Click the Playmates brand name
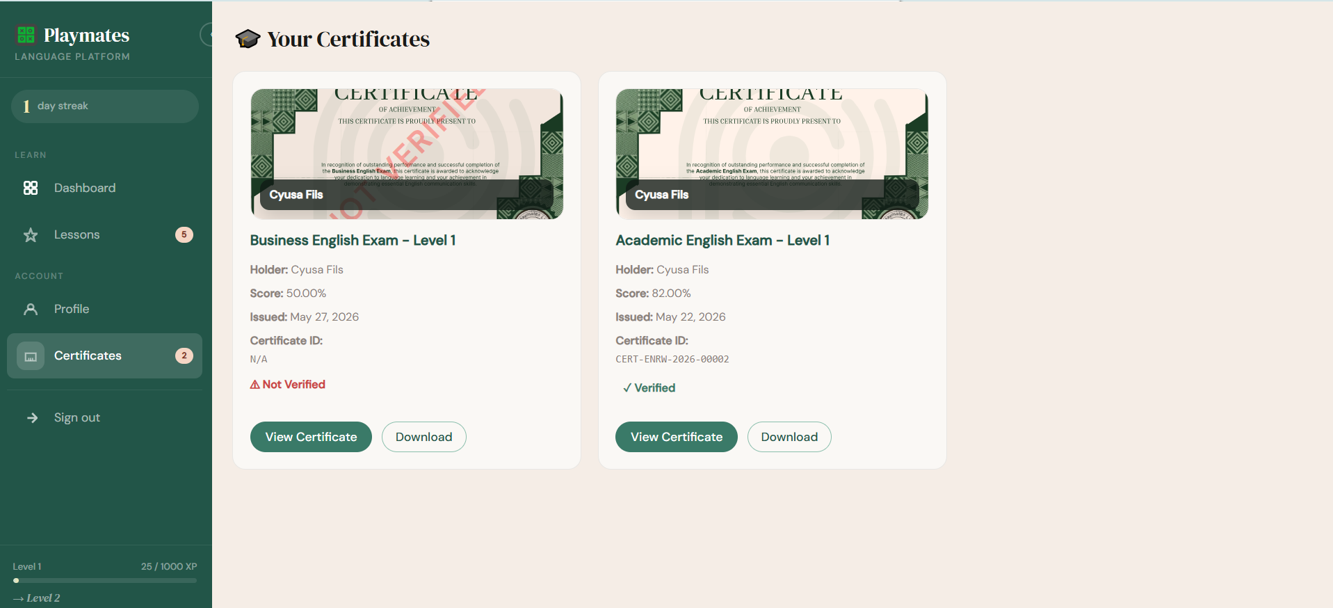The image size is (1333, 608). click(87, 35)
